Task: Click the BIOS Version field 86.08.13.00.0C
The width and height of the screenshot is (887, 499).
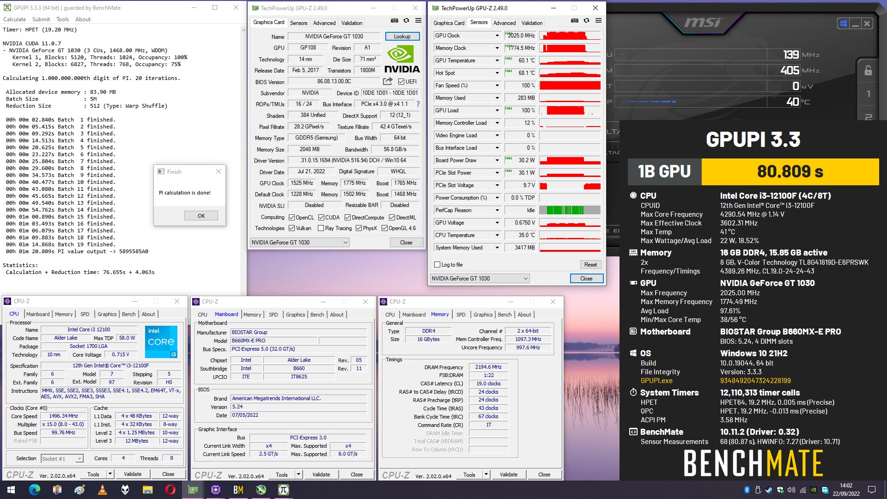Action: click(334, 81)
